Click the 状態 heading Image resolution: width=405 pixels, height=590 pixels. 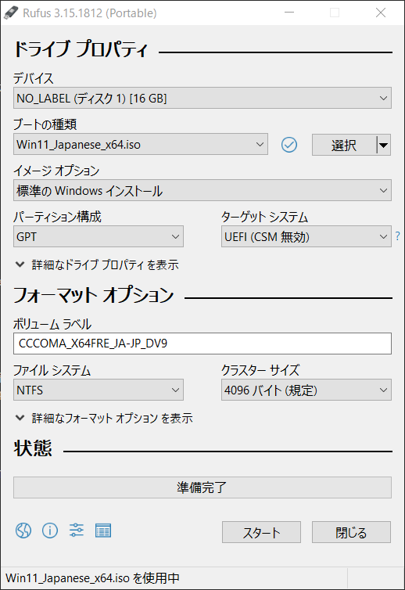33,448
